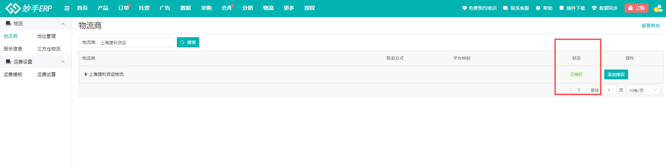The image size is (666, 166).
Task: Click the go-to page number field
Action: (x=609, y=90)
